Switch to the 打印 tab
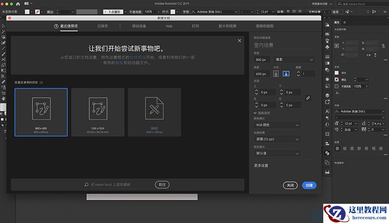This screenshot has height=223, width=389. (195, 26)
